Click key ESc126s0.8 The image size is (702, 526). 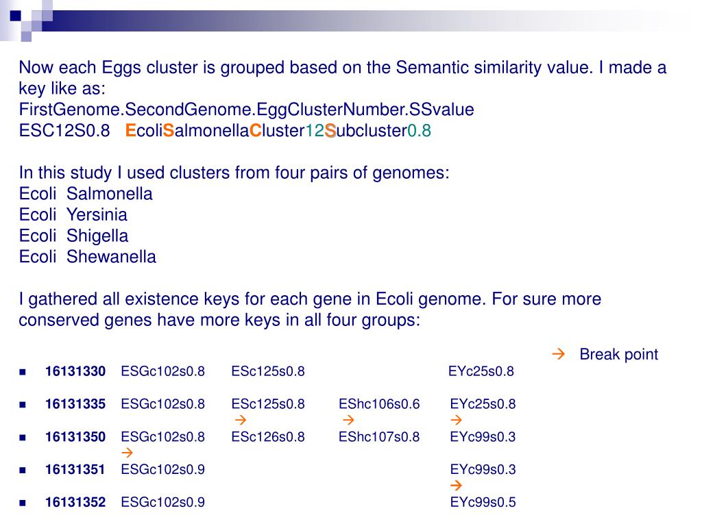click(268, 436)
